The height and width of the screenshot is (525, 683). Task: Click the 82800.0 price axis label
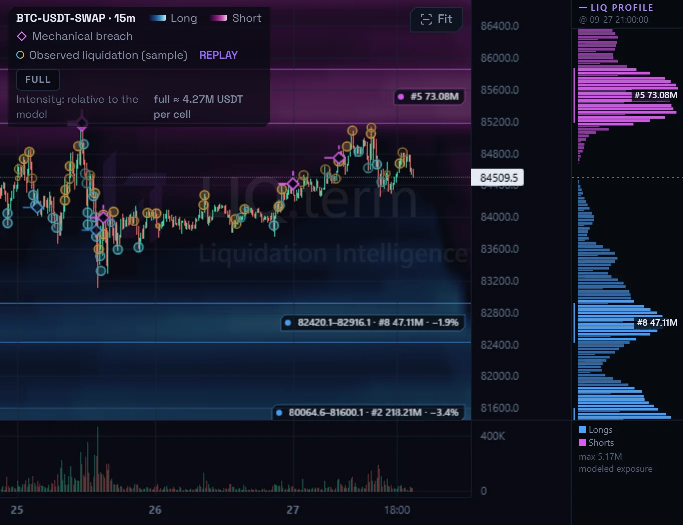(500, 313)
